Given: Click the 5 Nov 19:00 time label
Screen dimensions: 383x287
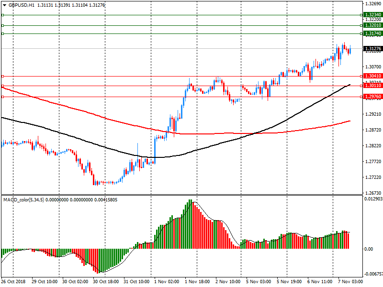Looking at the screenshot, I should [289, 282].
